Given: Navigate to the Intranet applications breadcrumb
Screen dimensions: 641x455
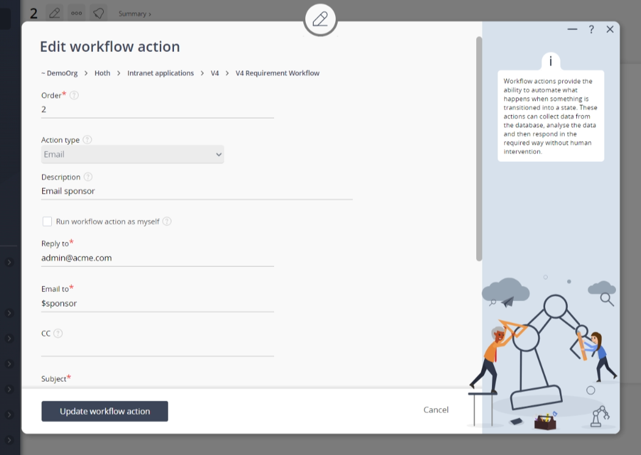Looking at the screenshot, I should 161,73.
